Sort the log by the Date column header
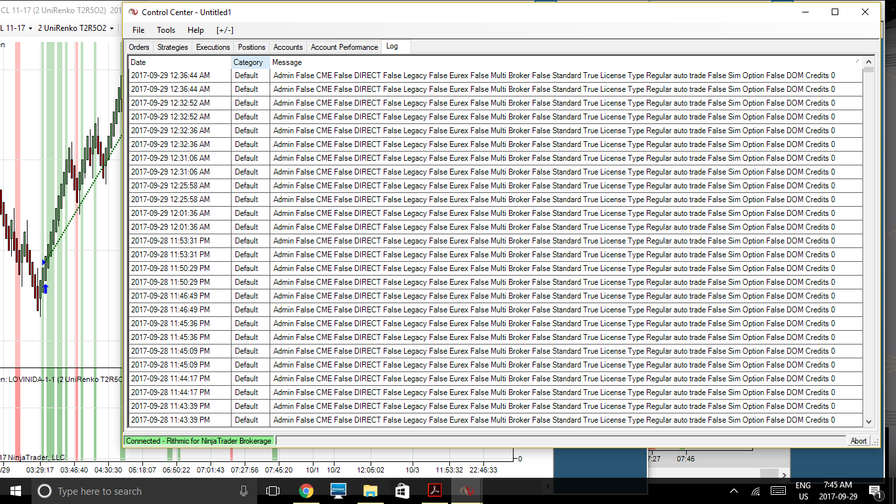Viewport: 896px width, 504px height. point(180,62)
